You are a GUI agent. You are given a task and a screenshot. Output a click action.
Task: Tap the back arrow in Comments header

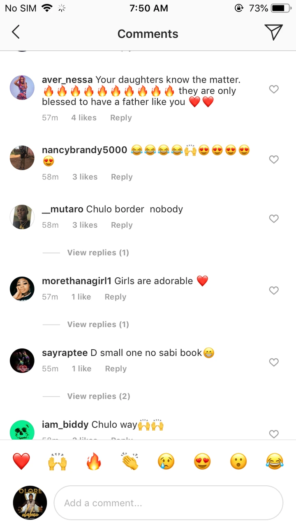pos(16,32)
